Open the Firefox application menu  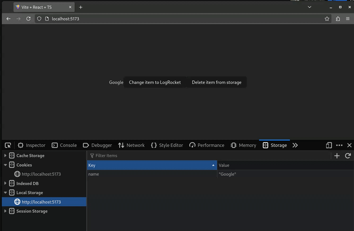coord(348,19)
